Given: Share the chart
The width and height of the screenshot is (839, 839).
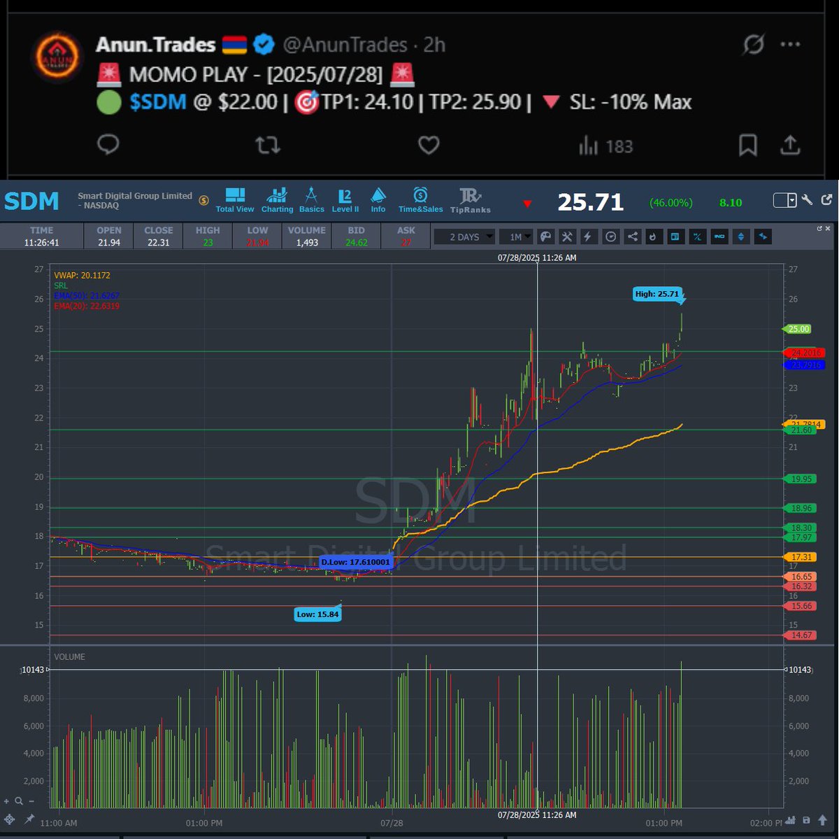Looking at the screenshot, I should [632, 237].
